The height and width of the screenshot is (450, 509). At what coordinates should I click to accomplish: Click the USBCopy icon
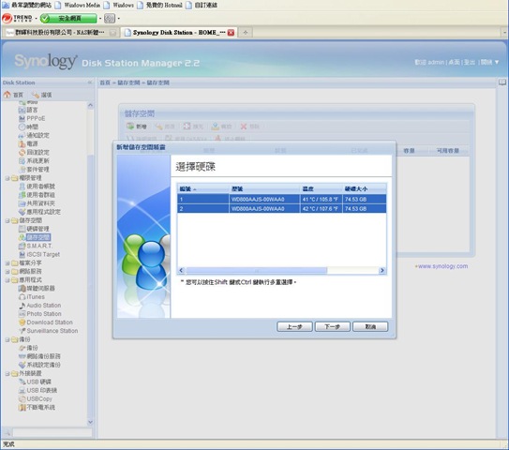[x=22, y=398]
